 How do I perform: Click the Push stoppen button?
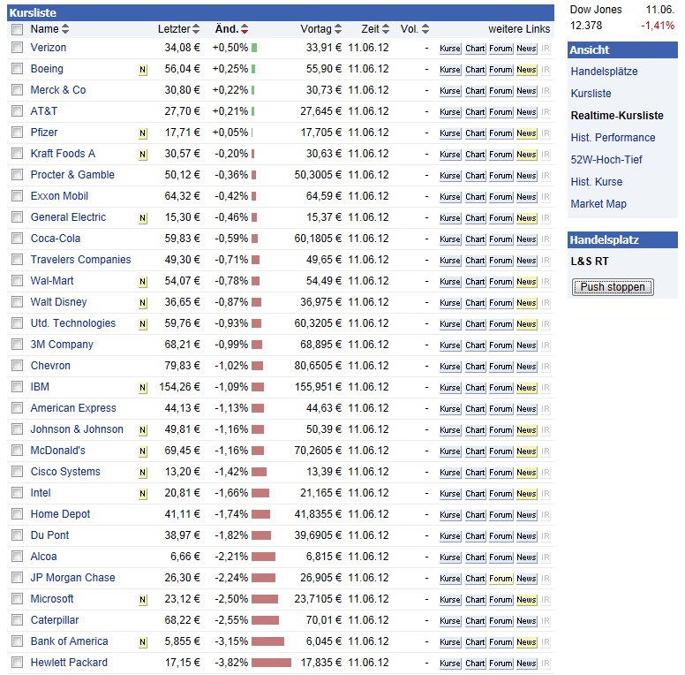click(613, 287)
